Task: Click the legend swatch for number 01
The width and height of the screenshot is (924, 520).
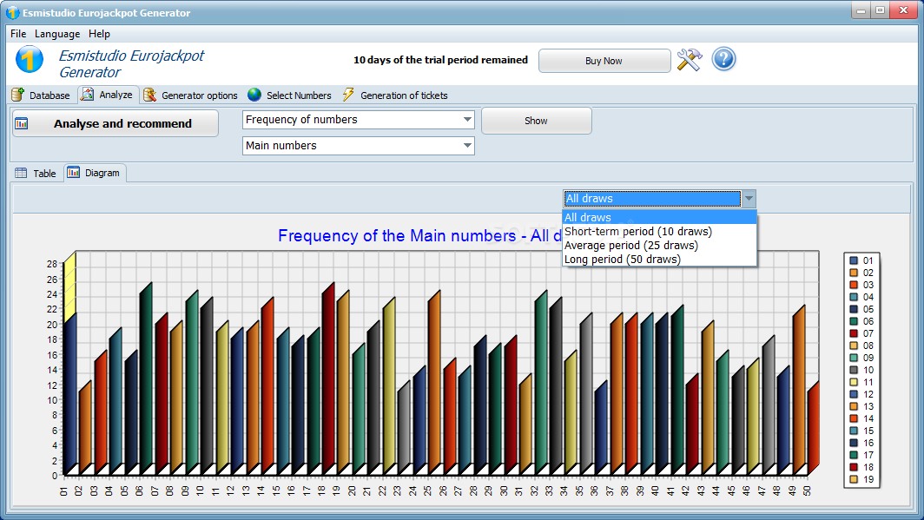Action: [854, 260]
